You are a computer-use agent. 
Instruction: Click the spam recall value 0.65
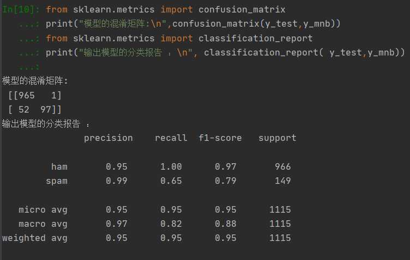[x=171, y=181]
